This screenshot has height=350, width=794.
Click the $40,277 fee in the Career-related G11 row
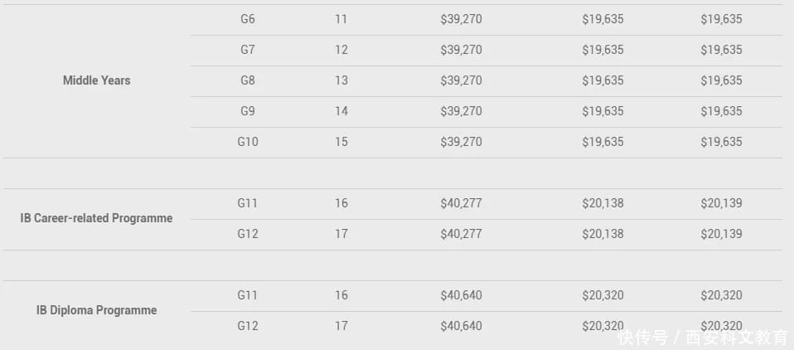point(461,203)
